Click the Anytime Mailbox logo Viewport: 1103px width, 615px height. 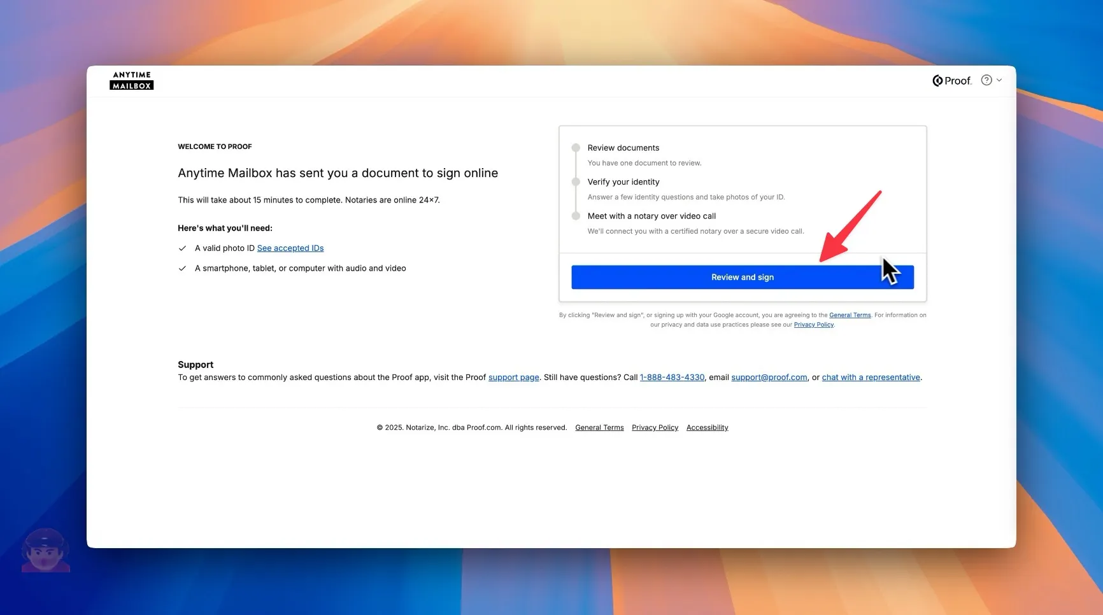[131, 80]
